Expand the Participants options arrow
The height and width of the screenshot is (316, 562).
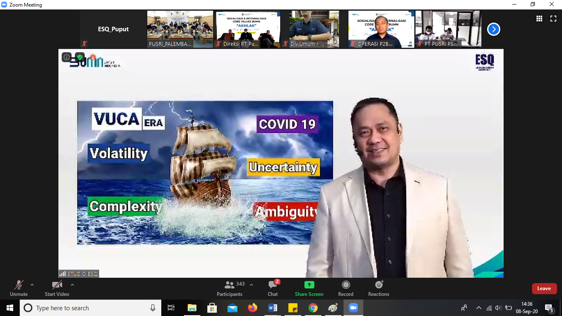click(251, 285)
